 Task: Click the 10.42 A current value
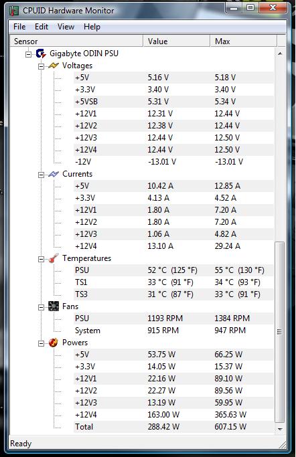point(161,186)
